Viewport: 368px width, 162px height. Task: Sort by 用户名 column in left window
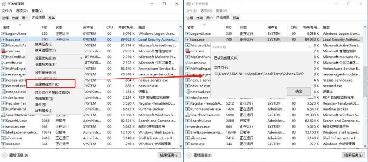click(93, 27)
